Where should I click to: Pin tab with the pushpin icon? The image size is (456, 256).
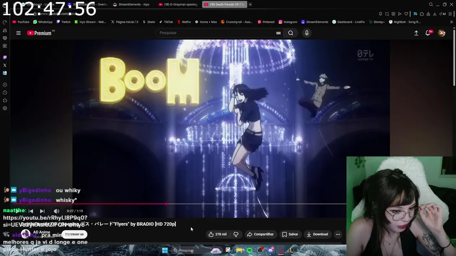click(380, 14)
